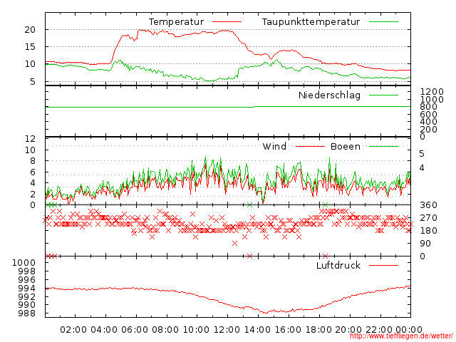Click the 1200 precipitation axis value

(432, 92)
